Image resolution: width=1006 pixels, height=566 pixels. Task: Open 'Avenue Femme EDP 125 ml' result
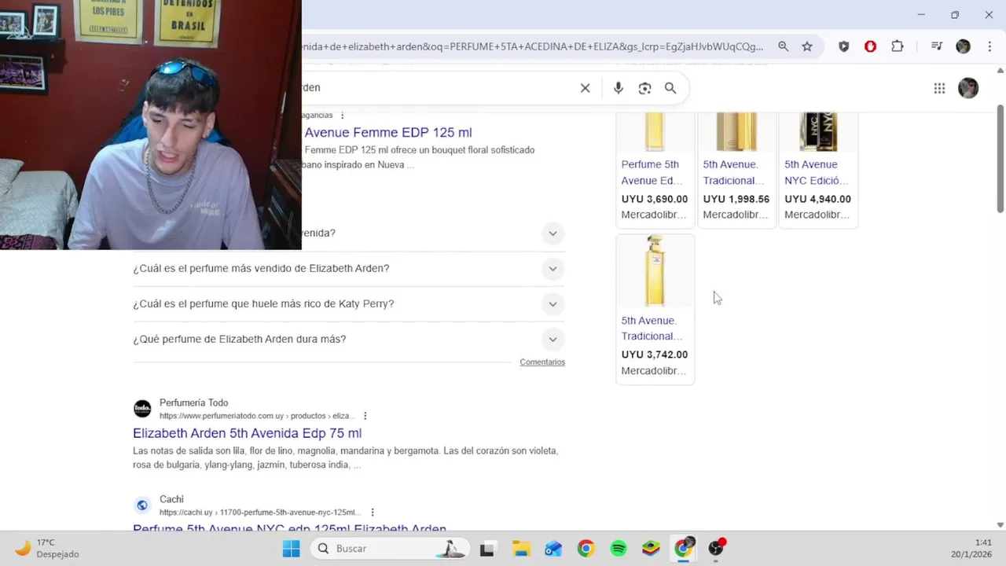(x=388, y=133)
